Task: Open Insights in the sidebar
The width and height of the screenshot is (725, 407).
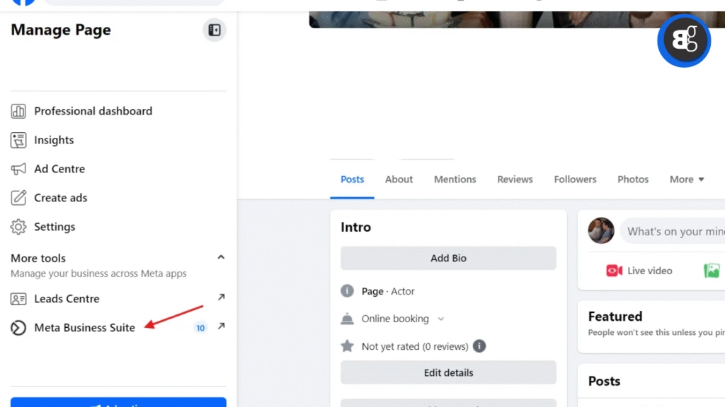Action: (x=54, y=140)
